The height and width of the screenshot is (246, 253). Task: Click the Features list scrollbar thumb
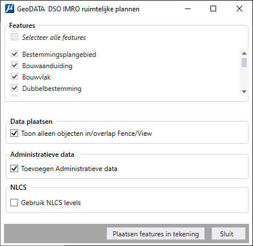point(244,62)
